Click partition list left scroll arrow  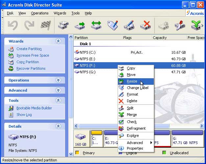(x=76, y=126)
